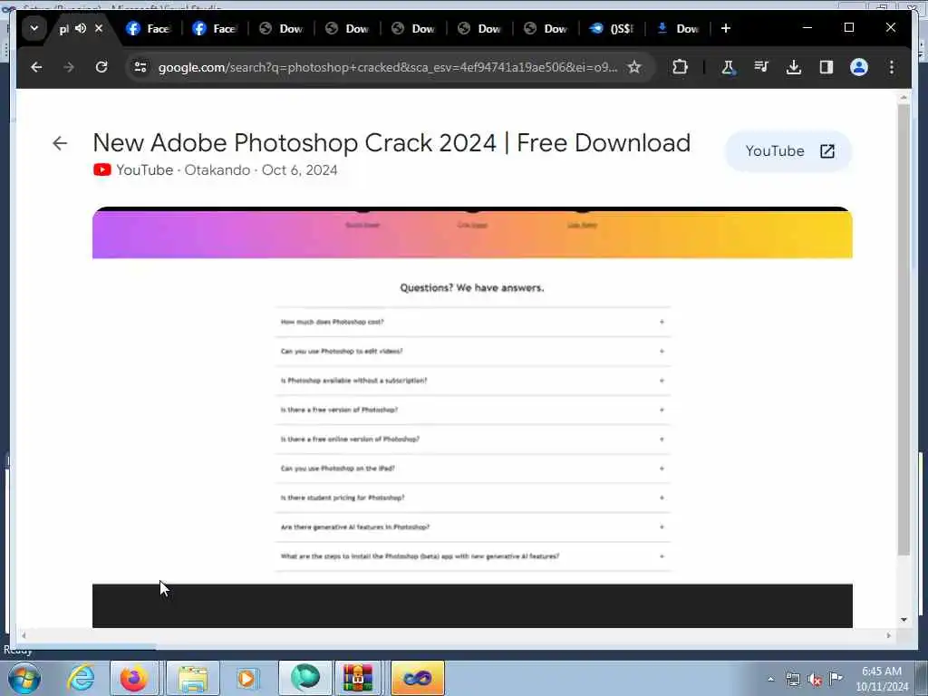Open the green globe browser taskbar icon
The height and width of the screenshot is (696, 928).
[305, 678]
